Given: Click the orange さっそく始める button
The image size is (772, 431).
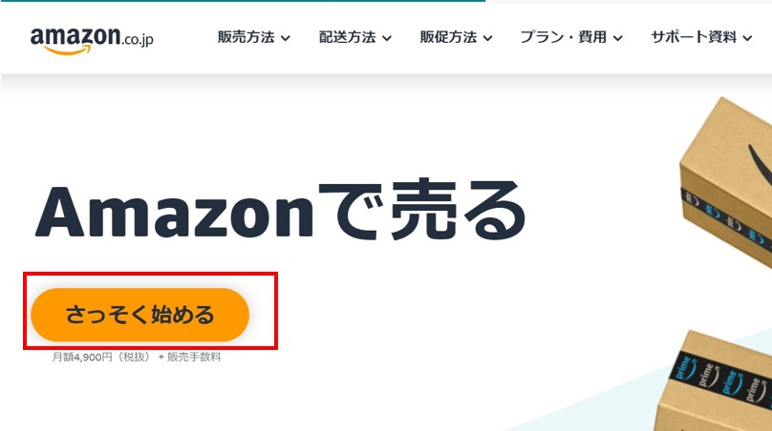Looking at the screenshot, I should click(x=139, y=315).
